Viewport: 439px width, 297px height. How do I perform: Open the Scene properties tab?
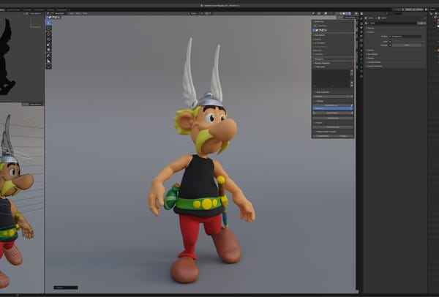pyautogui.click(x=361, y=36)
